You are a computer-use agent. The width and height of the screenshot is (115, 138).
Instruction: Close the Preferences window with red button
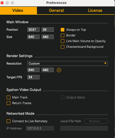(2, 3)
